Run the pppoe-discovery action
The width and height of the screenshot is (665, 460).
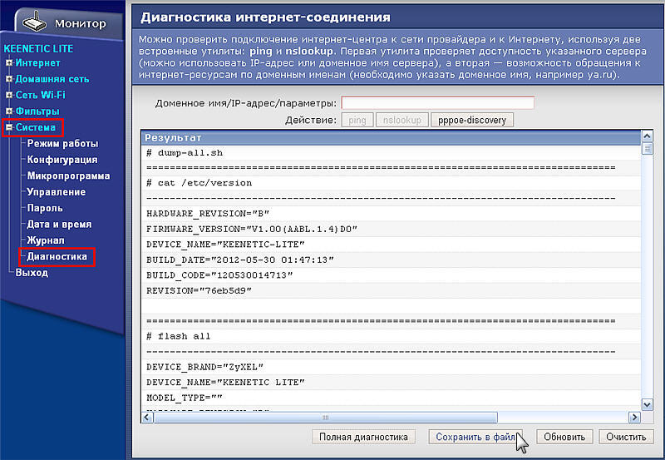(x=472, y=121)
